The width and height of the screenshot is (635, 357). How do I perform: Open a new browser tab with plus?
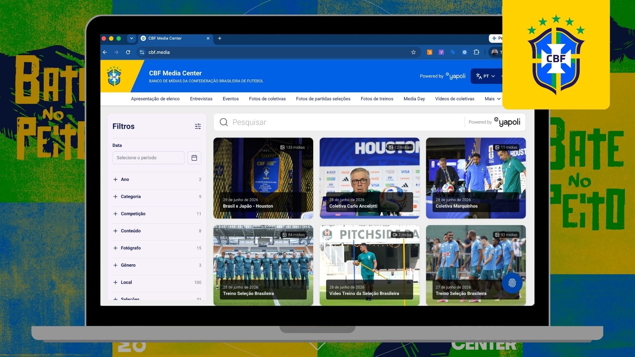tap(220, 38)
